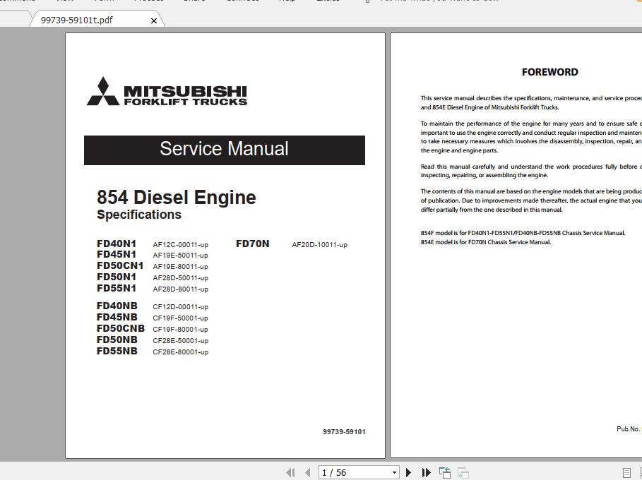
Task: Click the serial code "CF28E-80001-up"
Action: click(181, 352)
